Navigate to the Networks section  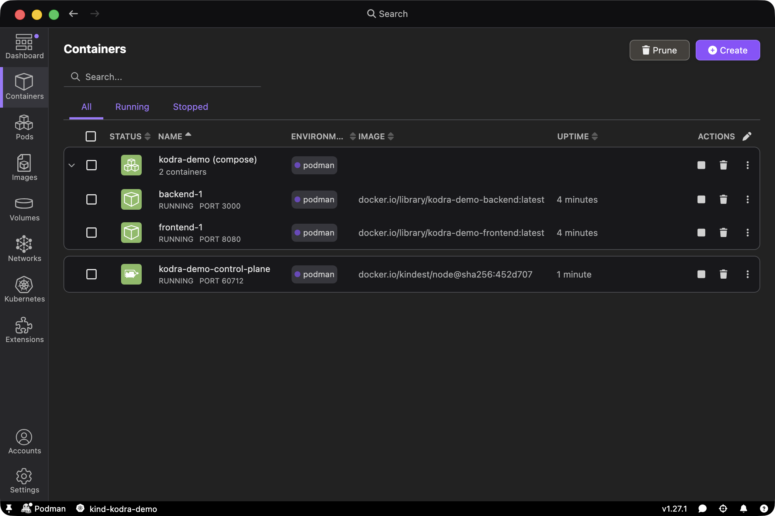[24, 249]
